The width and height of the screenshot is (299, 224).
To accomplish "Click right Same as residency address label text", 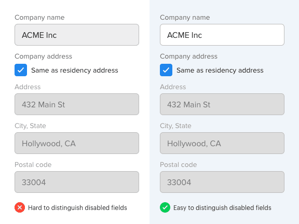I will click(220, 71).
